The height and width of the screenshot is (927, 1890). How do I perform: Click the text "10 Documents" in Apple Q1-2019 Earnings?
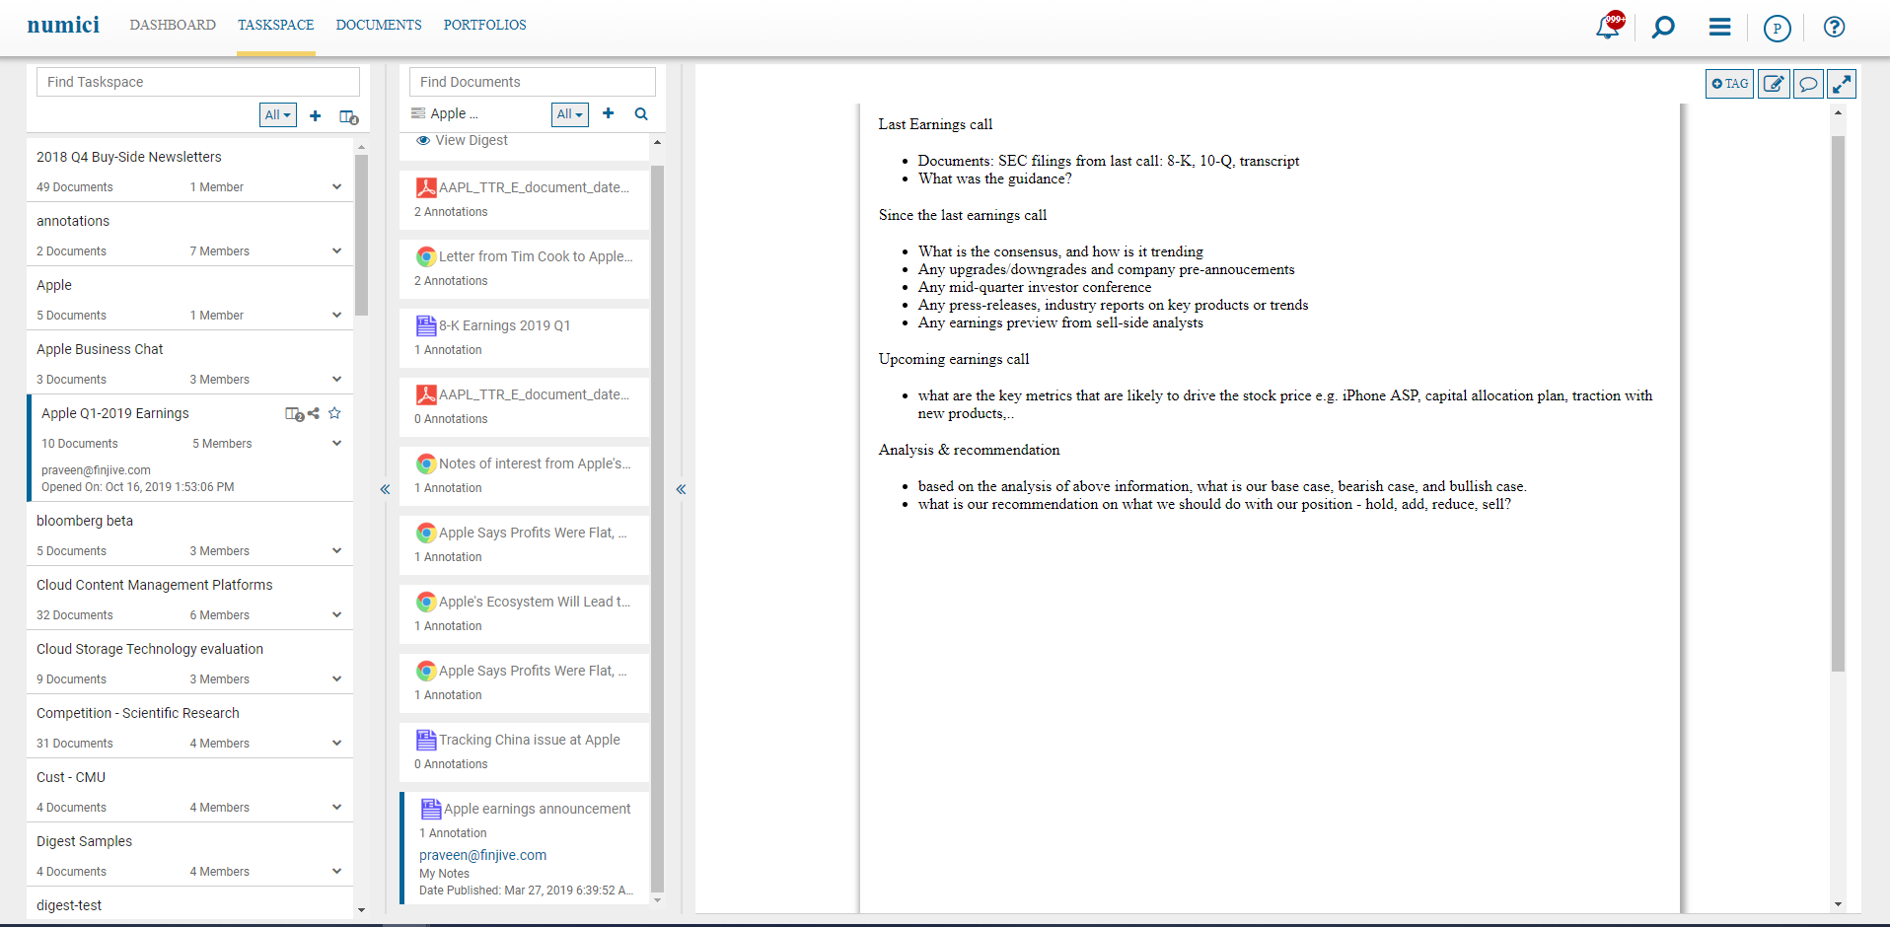coord(79,444)
